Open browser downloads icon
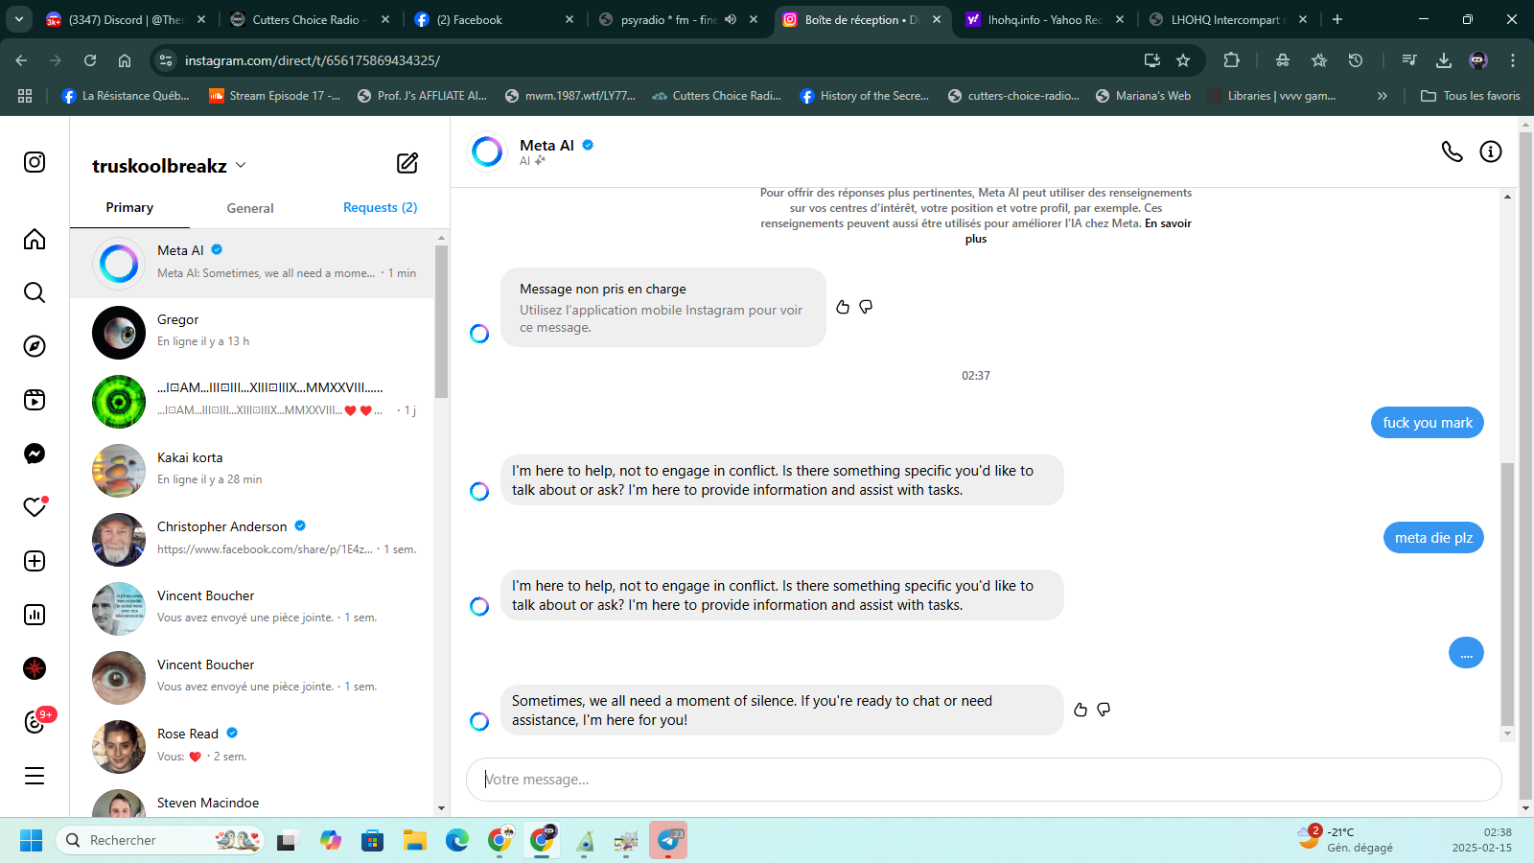The width and height of the screenshot is (1534, 863). (1444, 60)
